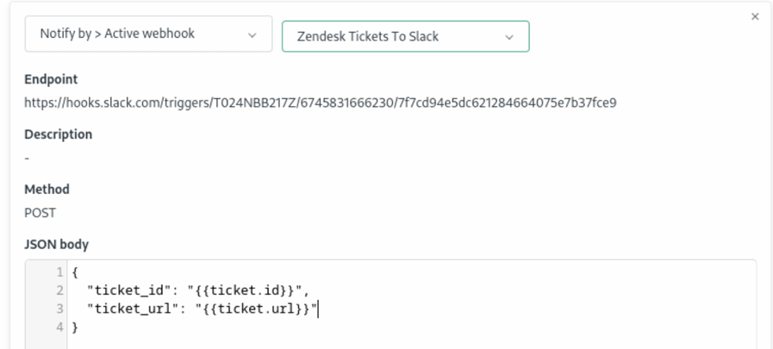Click the chevron in the Notify by field
This screenshot has height=349, width=773.
pyautogui.click(x=252, y=34)
